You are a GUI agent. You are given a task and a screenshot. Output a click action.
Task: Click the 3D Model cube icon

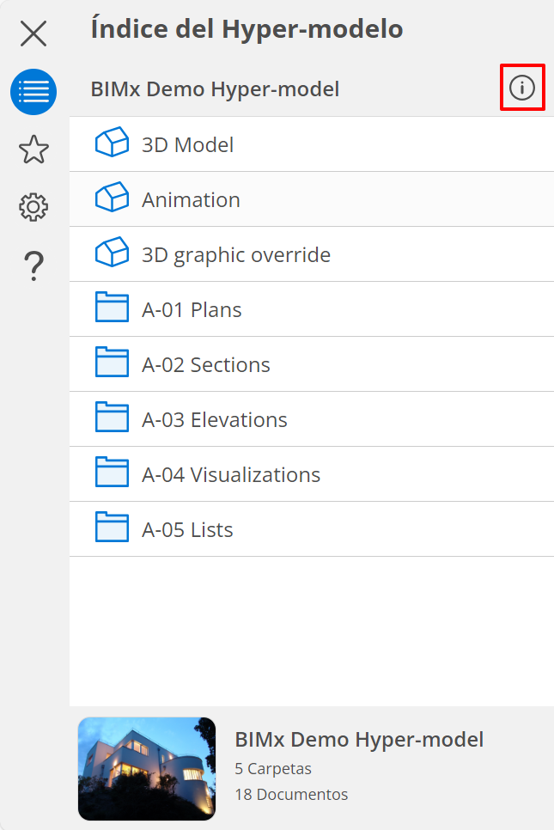[x=112, y=144]
